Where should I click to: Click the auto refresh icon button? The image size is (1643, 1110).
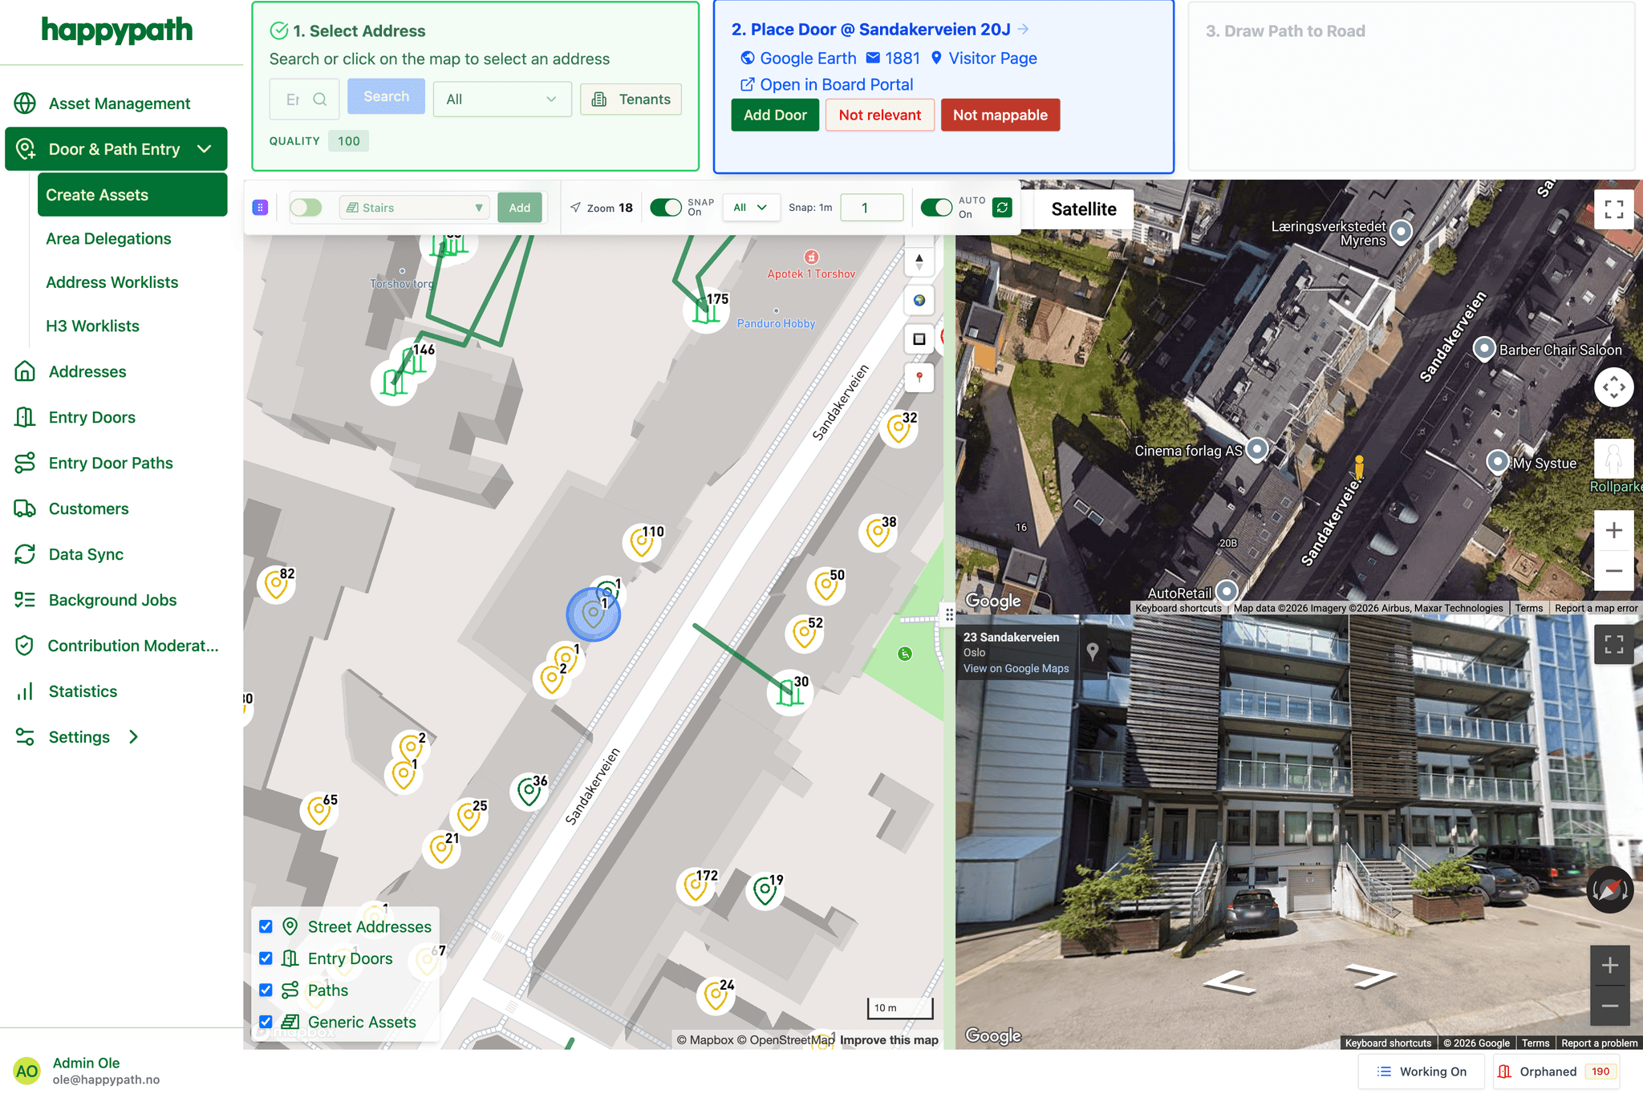pos(1002,208)
